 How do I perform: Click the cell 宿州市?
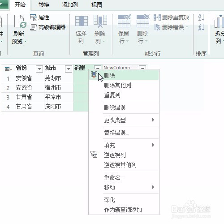coord(59,88)
